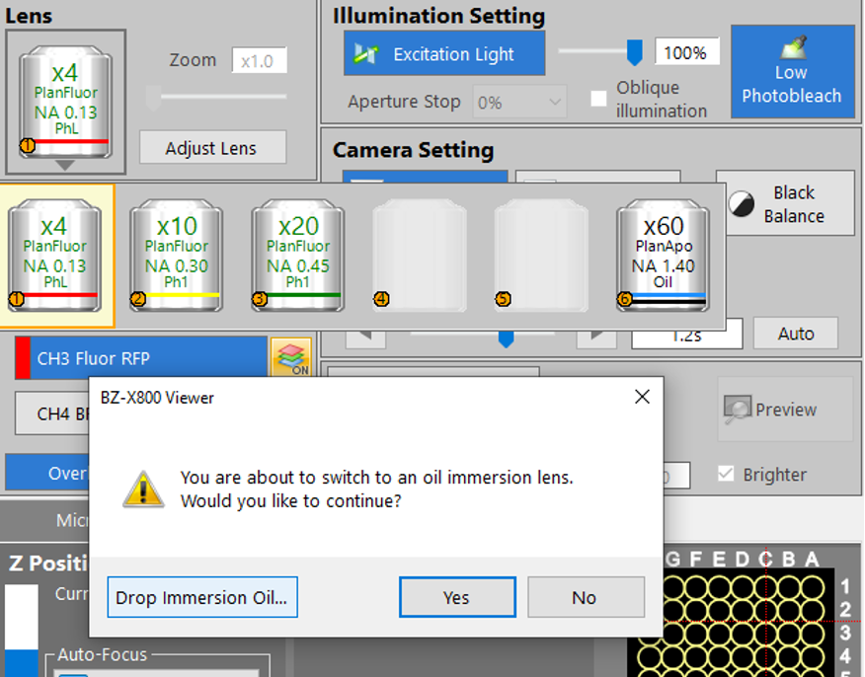Click empty lens slot number 5
The width and height of the screenshot is (865, 677).
[x=541, y=256]
